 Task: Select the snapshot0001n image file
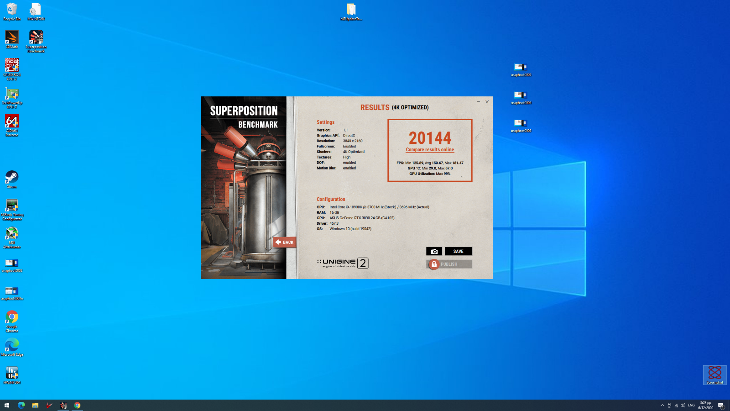(12, 293)
